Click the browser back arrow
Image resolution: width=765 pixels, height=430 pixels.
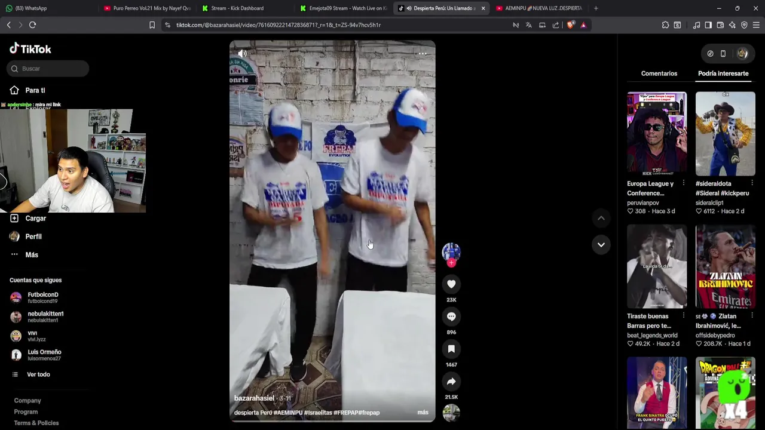point(8,25)
